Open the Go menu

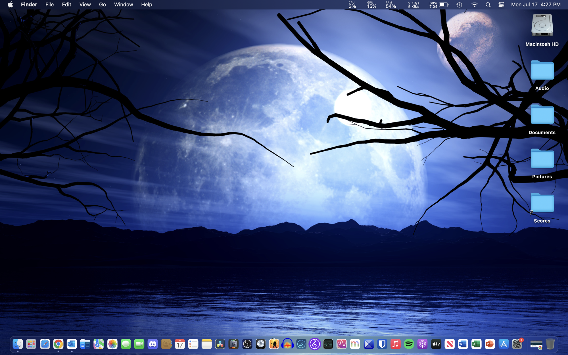pos(103,5)
